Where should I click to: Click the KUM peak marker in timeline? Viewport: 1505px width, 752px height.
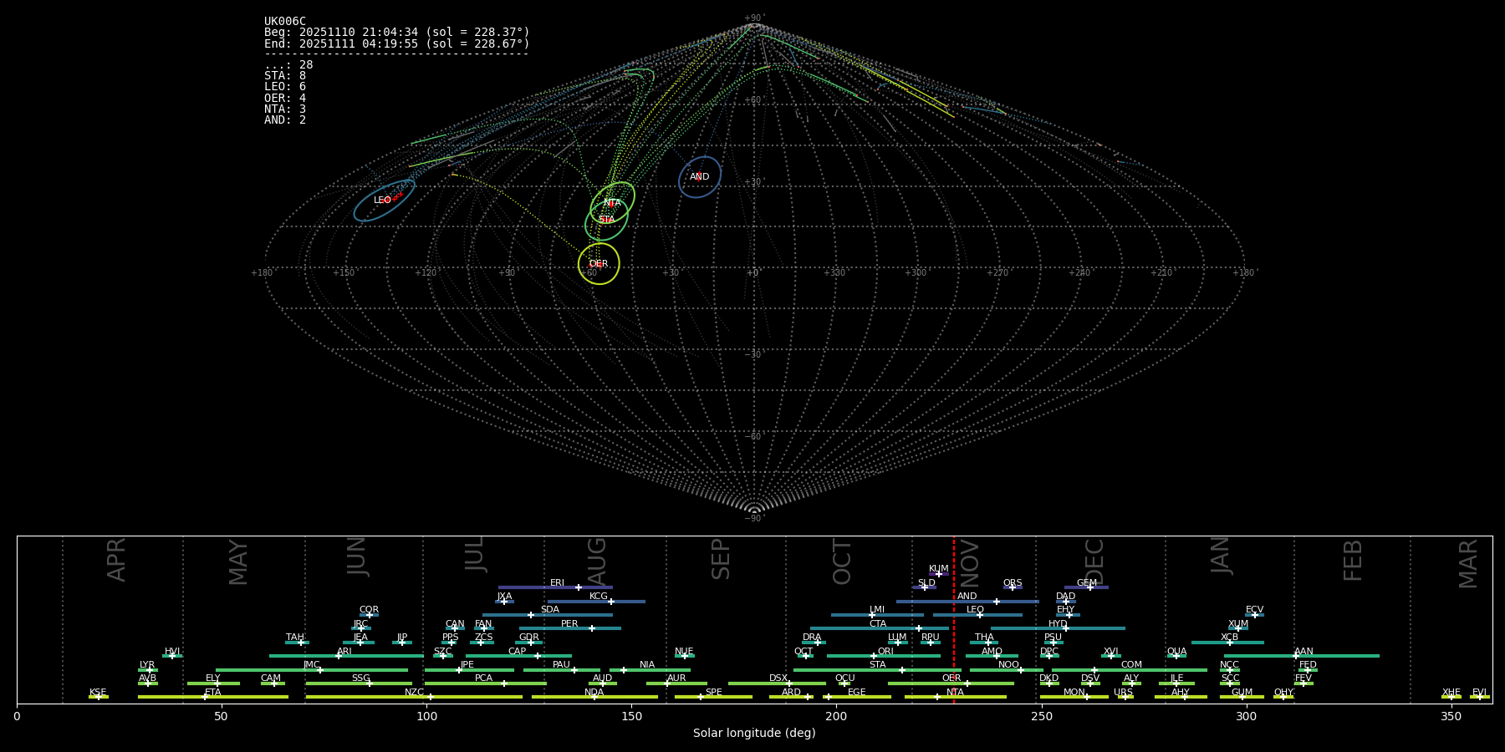pos(938,574)
